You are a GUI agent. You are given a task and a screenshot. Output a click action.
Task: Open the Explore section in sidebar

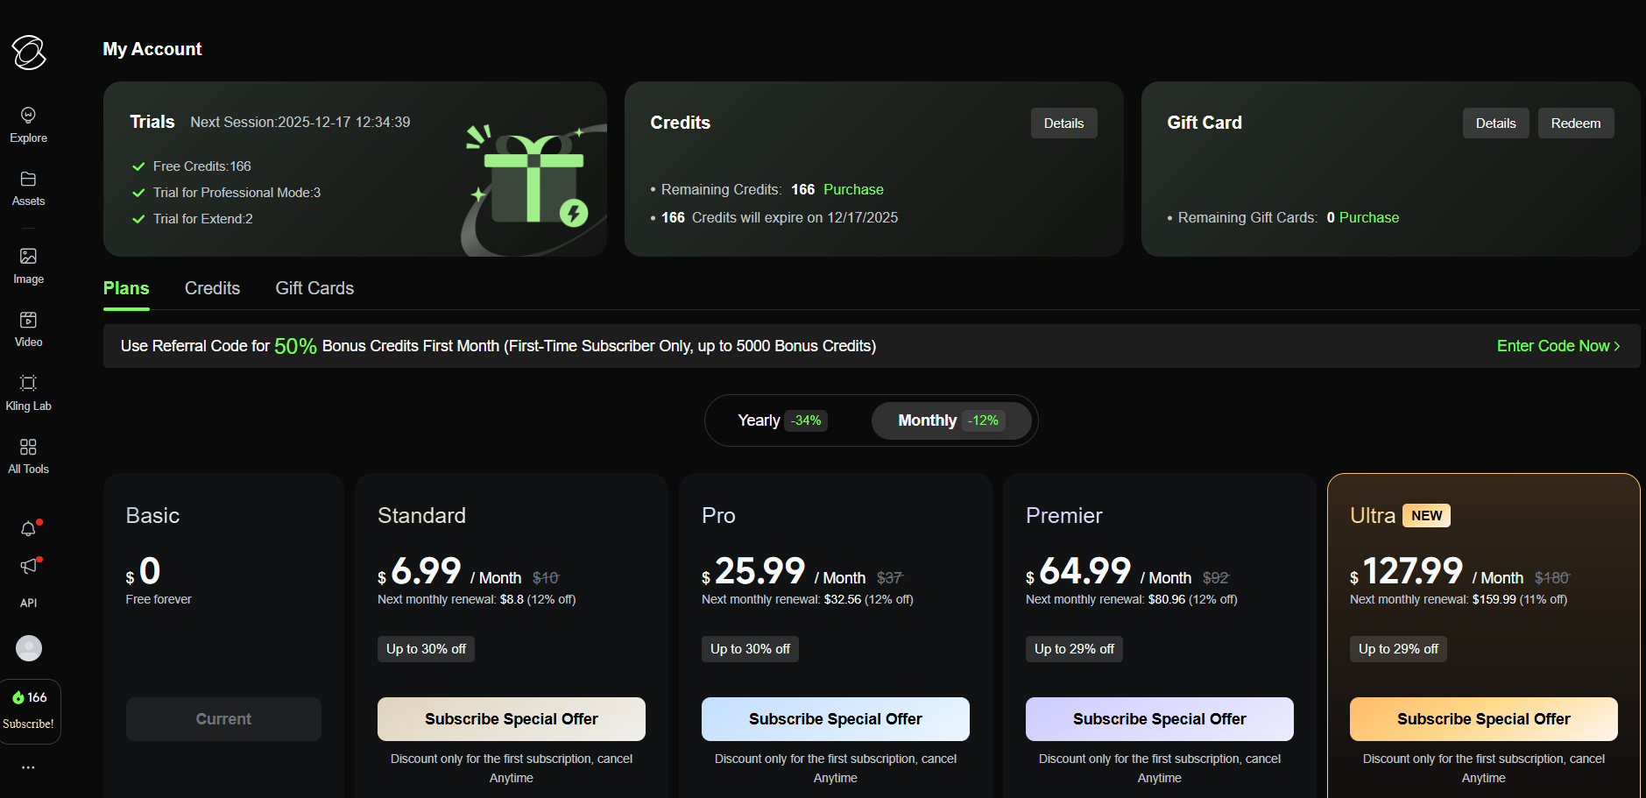[x=28, y=124]
